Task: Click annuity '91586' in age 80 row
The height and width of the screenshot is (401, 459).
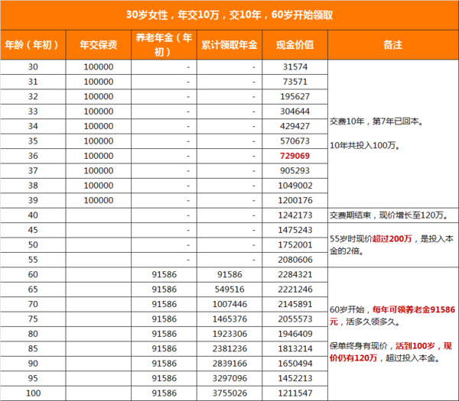Action: [164, 334]
